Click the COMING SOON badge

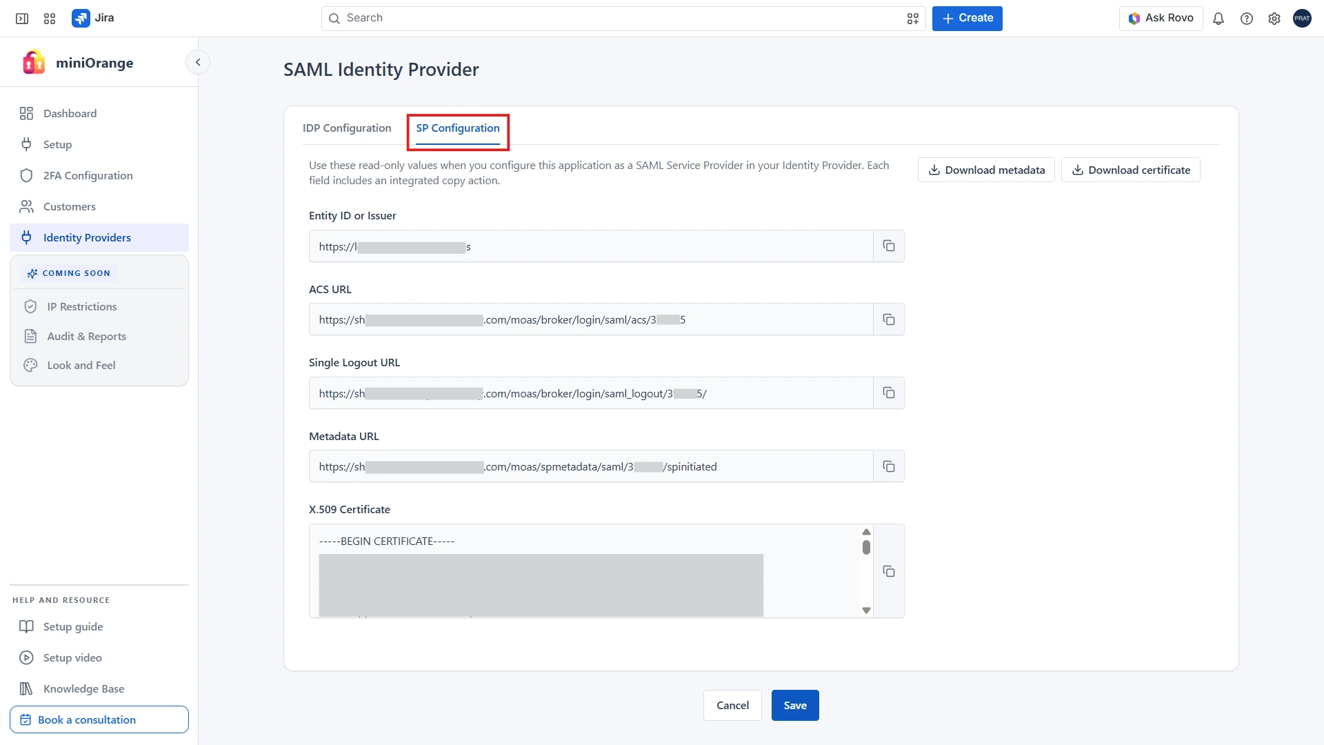[x=69, y=273]
